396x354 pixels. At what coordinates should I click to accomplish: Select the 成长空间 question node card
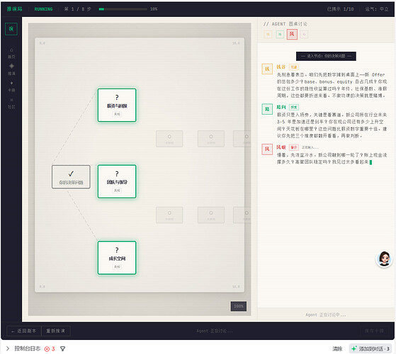(x=117, y=258)
